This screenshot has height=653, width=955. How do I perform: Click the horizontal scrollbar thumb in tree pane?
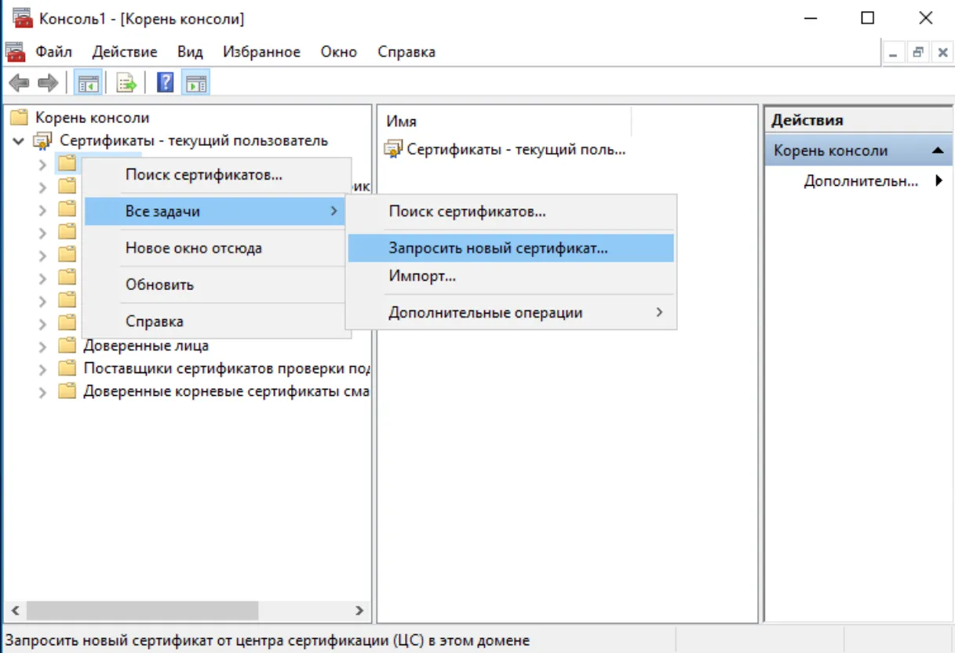(143, 611)
